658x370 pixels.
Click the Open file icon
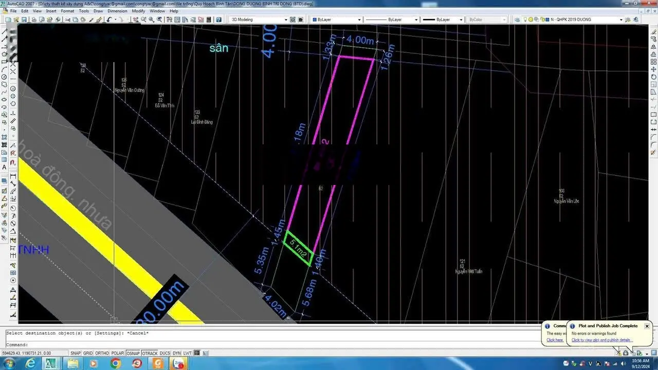tap(16, 20)
